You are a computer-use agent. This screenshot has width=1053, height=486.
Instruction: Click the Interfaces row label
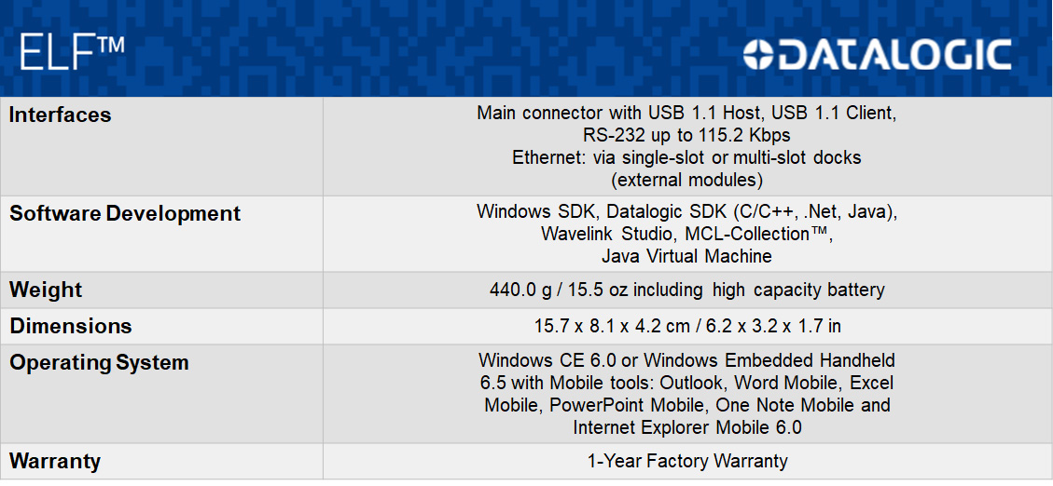coord(61,115)
